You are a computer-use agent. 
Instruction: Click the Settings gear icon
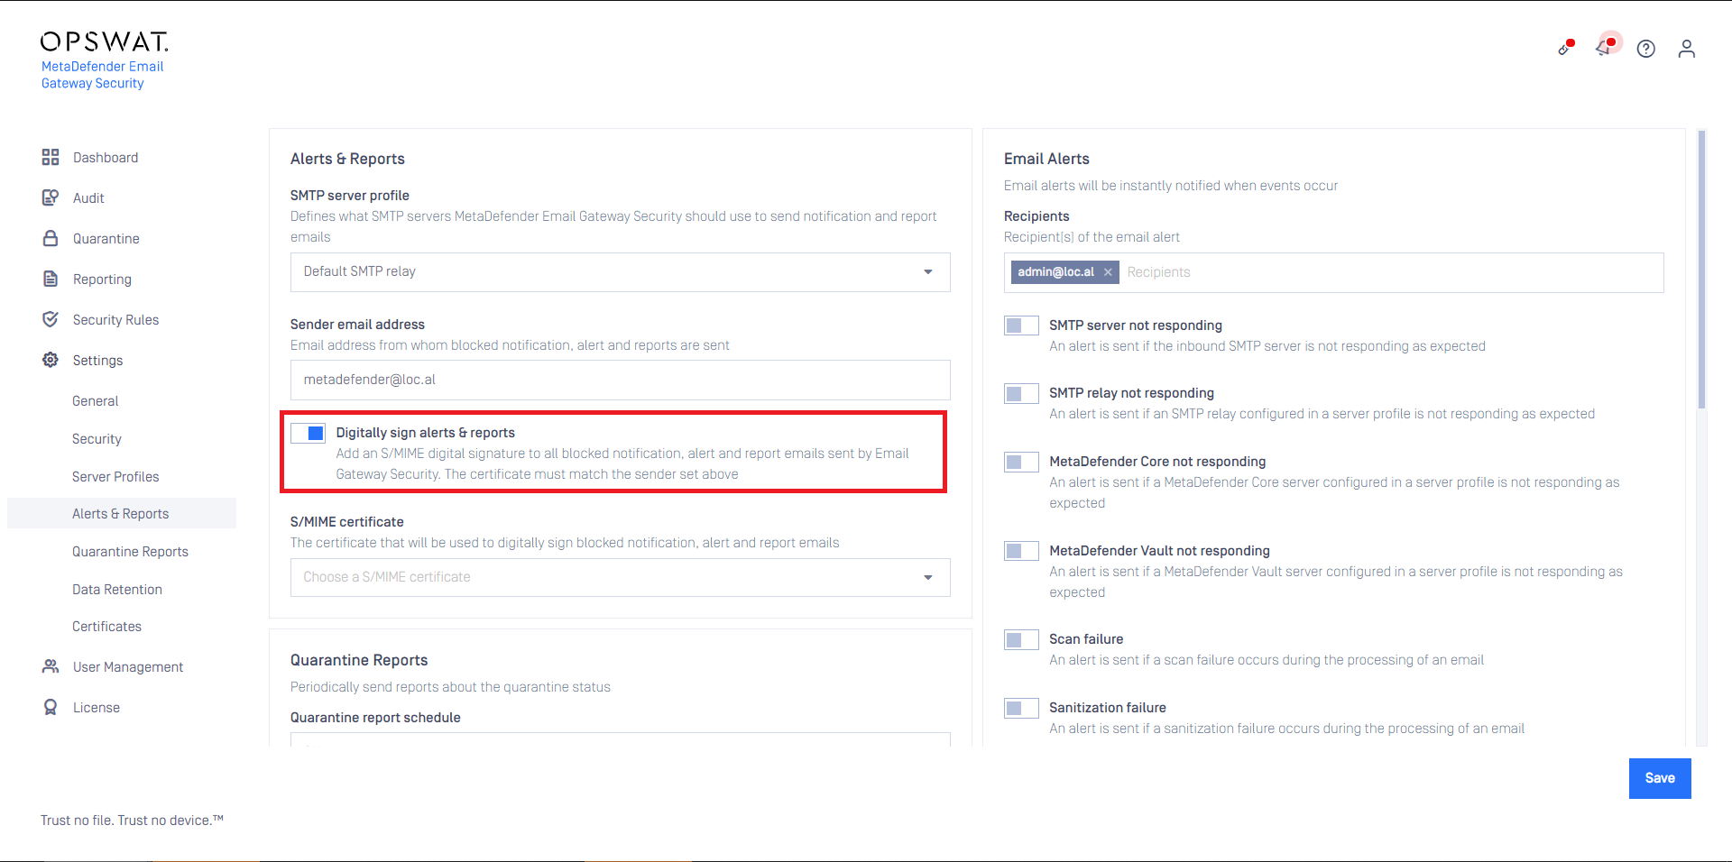(51, 360)
